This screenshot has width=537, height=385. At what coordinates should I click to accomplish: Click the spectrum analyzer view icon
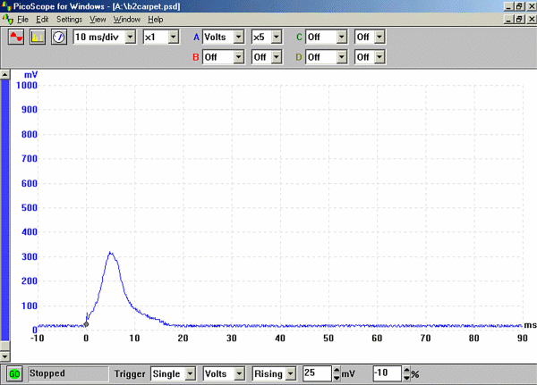click(x=38, y=38)
